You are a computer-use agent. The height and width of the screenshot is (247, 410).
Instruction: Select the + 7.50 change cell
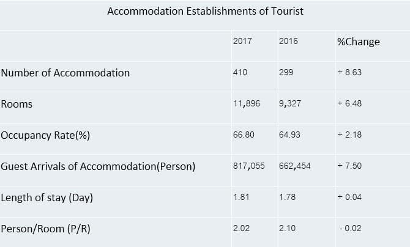349,166
